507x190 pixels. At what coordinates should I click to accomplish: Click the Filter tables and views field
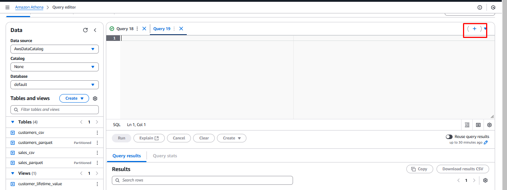(x=54, y=110)
